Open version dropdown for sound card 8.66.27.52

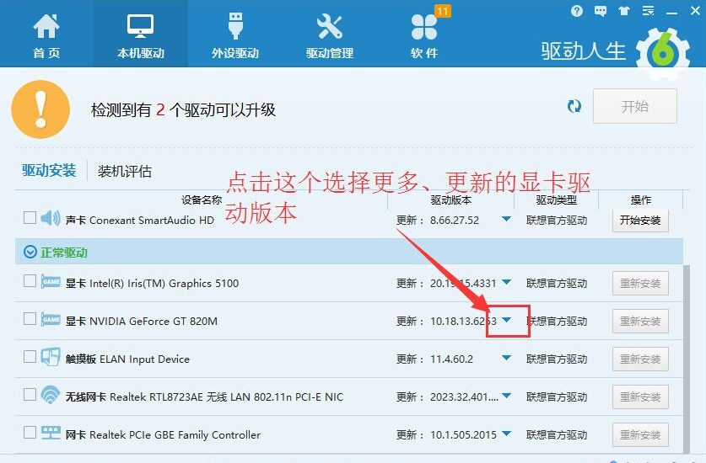pos(507,219)
